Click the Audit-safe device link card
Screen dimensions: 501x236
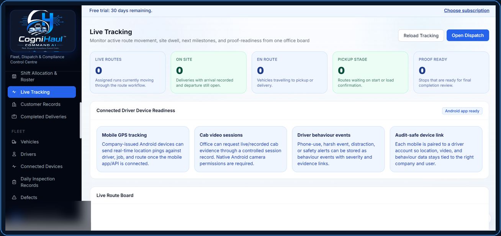[x=436, y=149]
